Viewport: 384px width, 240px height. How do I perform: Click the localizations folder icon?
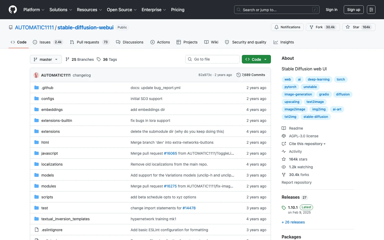(37, 164)
